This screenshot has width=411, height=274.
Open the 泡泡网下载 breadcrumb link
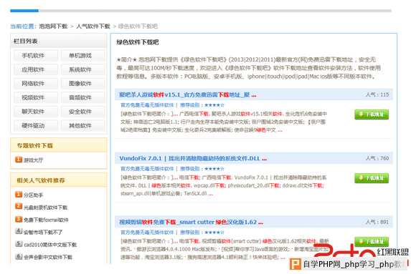tap(53, 26)
